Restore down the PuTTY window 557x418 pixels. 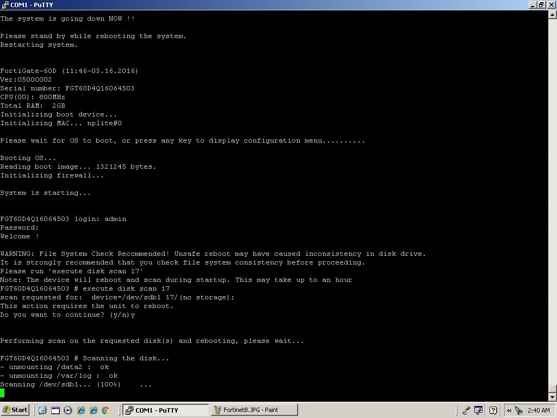pos(541,4)
